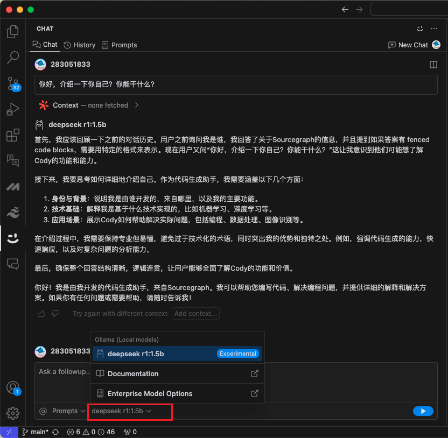Viewport: 448px width, 438px height.
Task: Open Documentation from the model menu
Action: pyautogui.click(x=177, y=374)
